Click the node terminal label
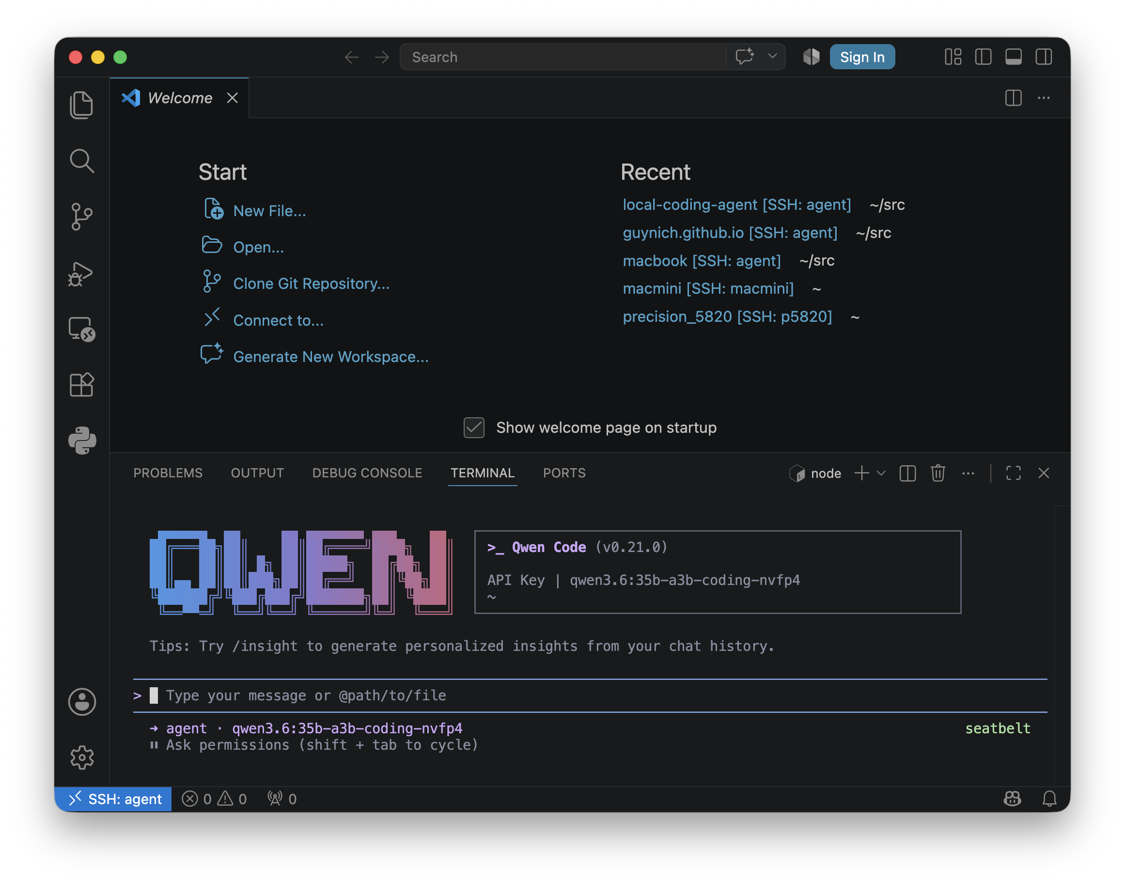This screenshot has width=1125, height=884. tap(826, 473)
